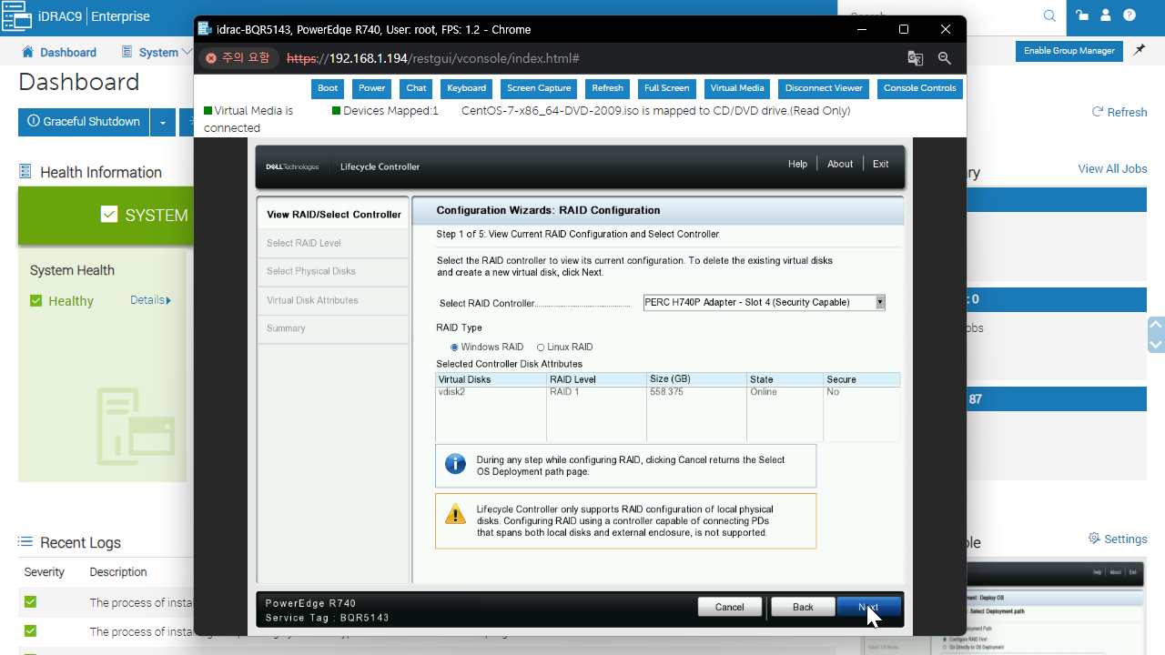The image size is (1165, 655).
Task: Click Refresh in the console toolbar
Action: pyautogui.click(x=607, y=88)
